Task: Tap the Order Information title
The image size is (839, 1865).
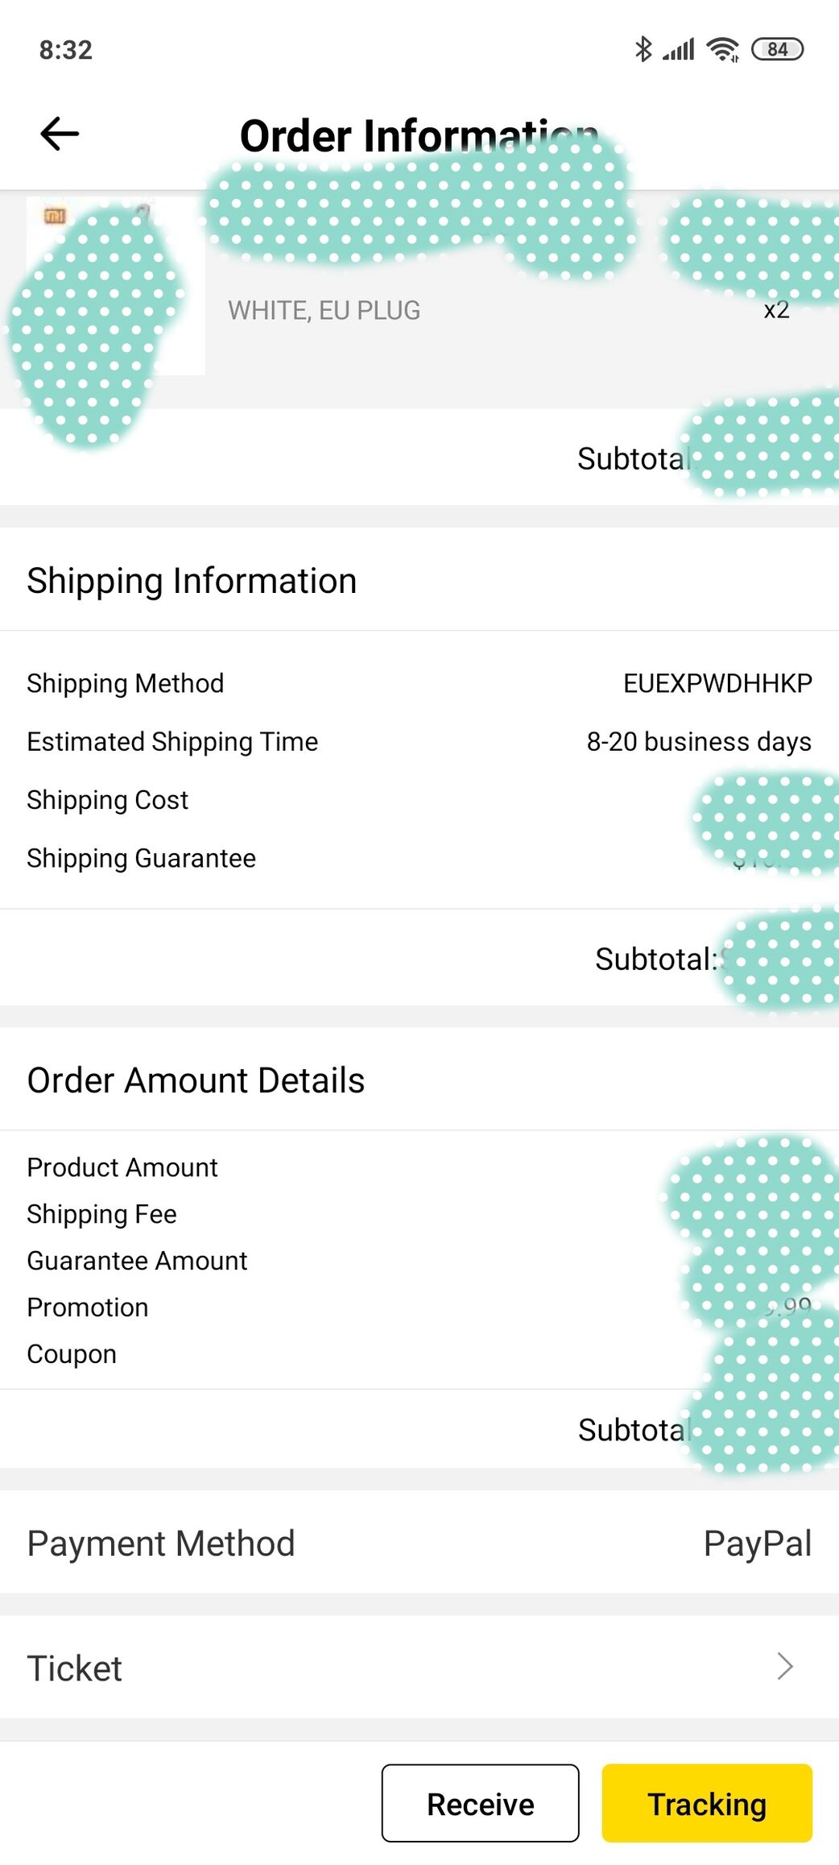Action: click(419, 135)
